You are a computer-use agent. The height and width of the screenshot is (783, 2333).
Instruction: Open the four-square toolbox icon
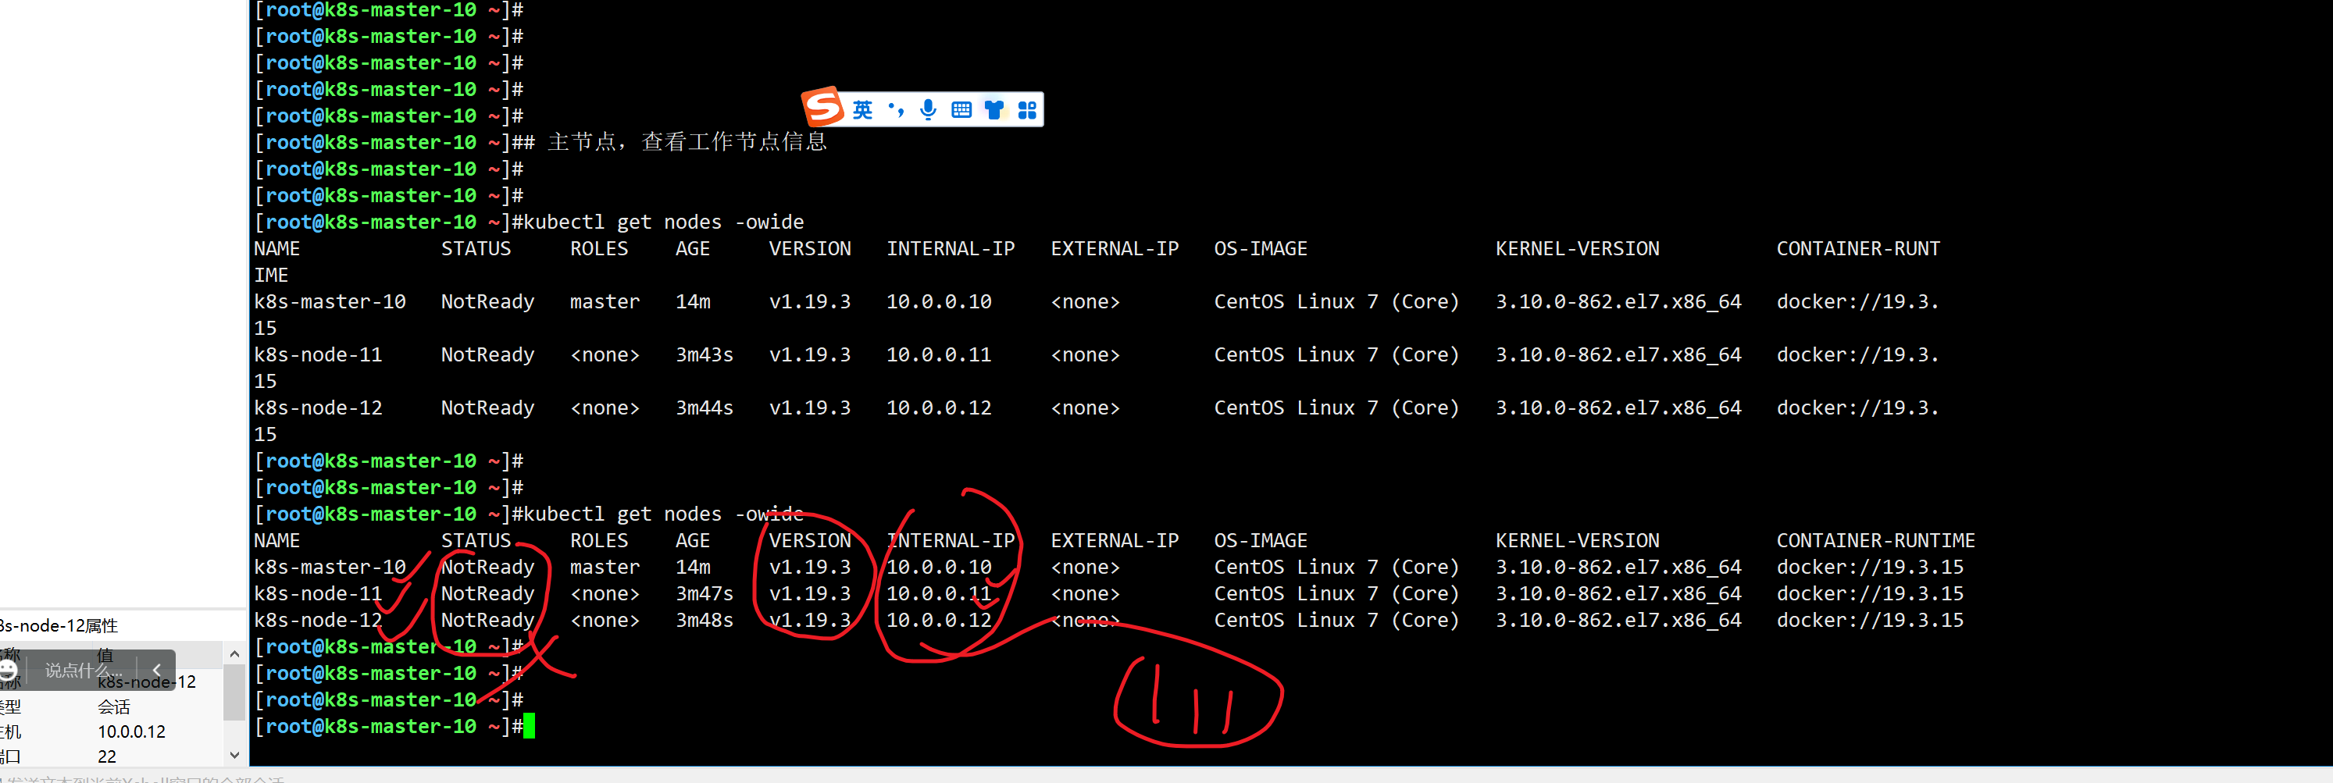1027,110
